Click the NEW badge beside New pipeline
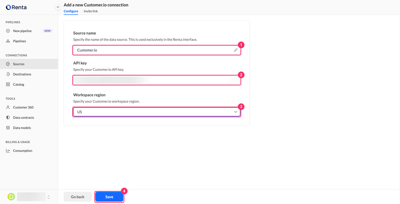Screen dimensions: 400x204 point(47,31)
